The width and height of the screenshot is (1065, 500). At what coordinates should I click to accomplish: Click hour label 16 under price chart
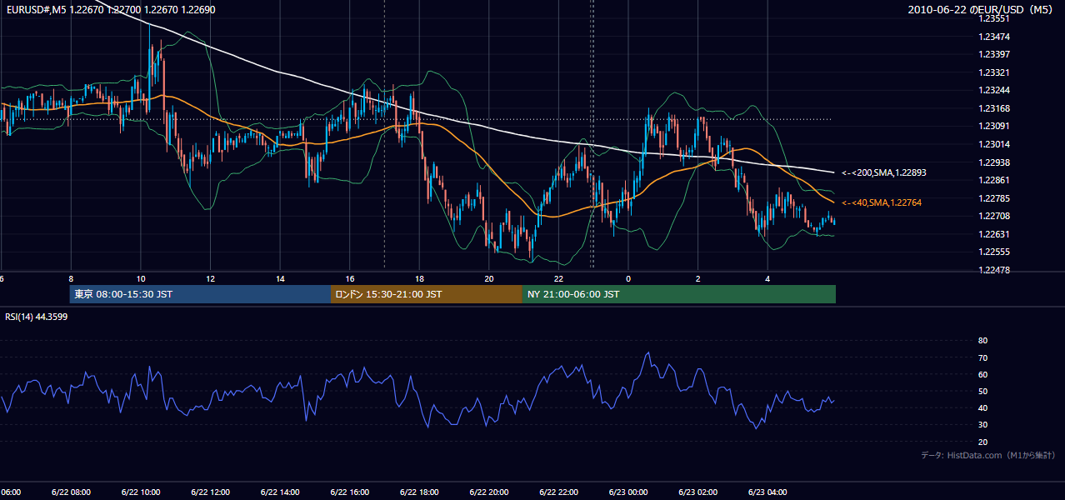(349, 279)
